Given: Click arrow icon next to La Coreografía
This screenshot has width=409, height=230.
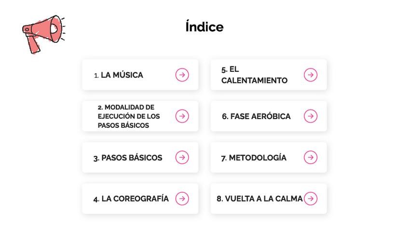Looking at the screenshot, I should click(182, 199).
